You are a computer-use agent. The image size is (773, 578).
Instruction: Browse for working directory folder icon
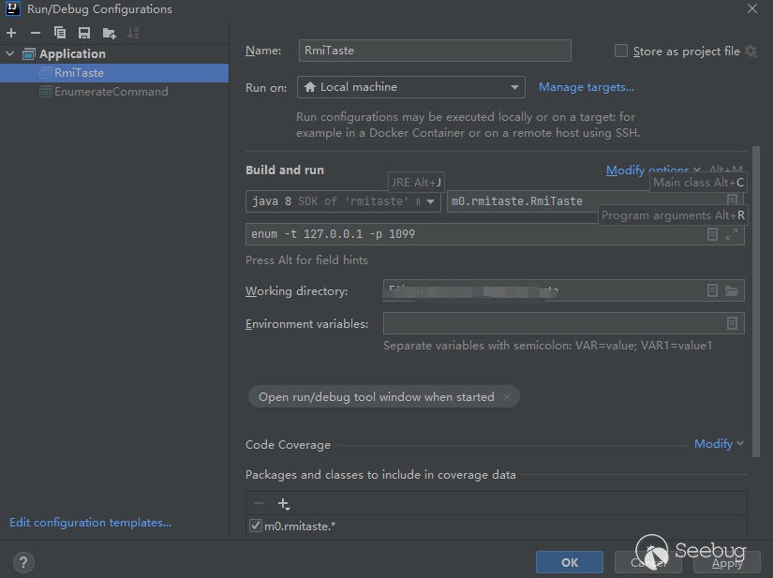coord(732,291)
